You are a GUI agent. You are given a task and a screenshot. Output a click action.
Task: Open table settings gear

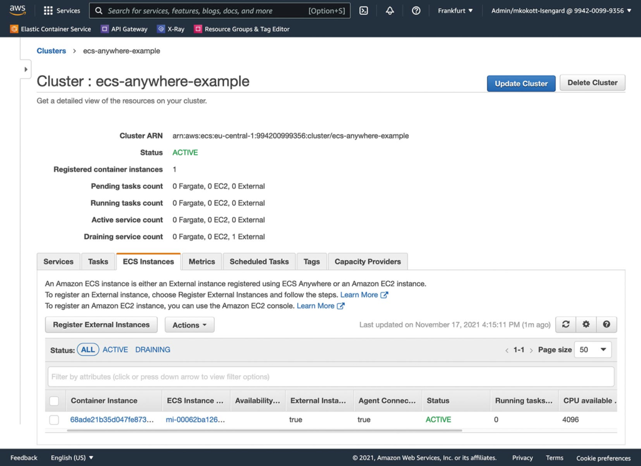pyautogui.click(x=586, y=324)
